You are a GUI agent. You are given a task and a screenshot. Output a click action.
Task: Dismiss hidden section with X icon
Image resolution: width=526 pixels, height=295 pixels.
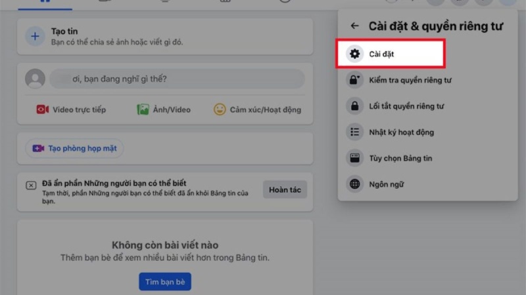pos(31,186)
